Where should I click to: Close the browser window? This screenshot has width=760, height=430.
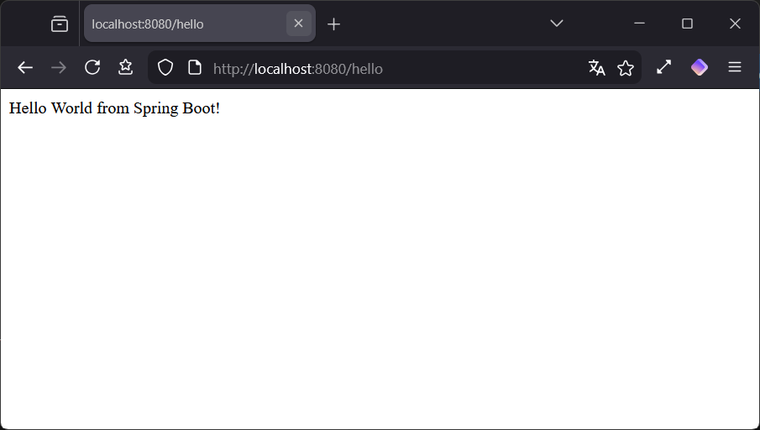click(x=735, y=24)
